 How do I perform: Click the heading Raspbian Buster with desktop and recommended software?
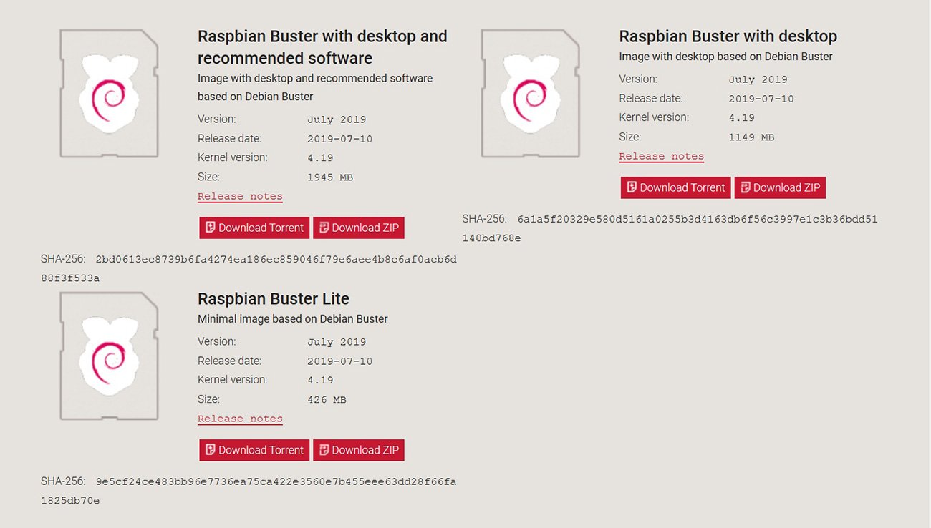click(322, 47)
